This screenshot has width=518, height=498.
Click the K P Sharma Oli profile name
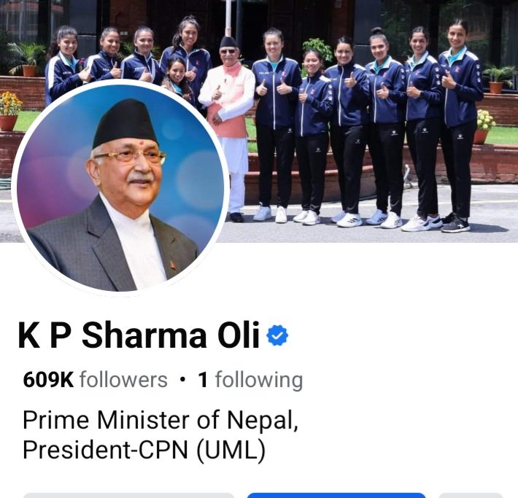point(139,336)
